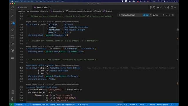Click the vertical scrollbar thumb in editor
Image resolution: width=188 pixels, height=106 pixels.
coord(177,30)
